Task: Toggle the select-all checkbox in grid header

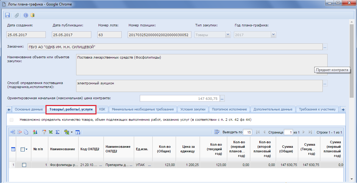Action: tap(22, 149)
